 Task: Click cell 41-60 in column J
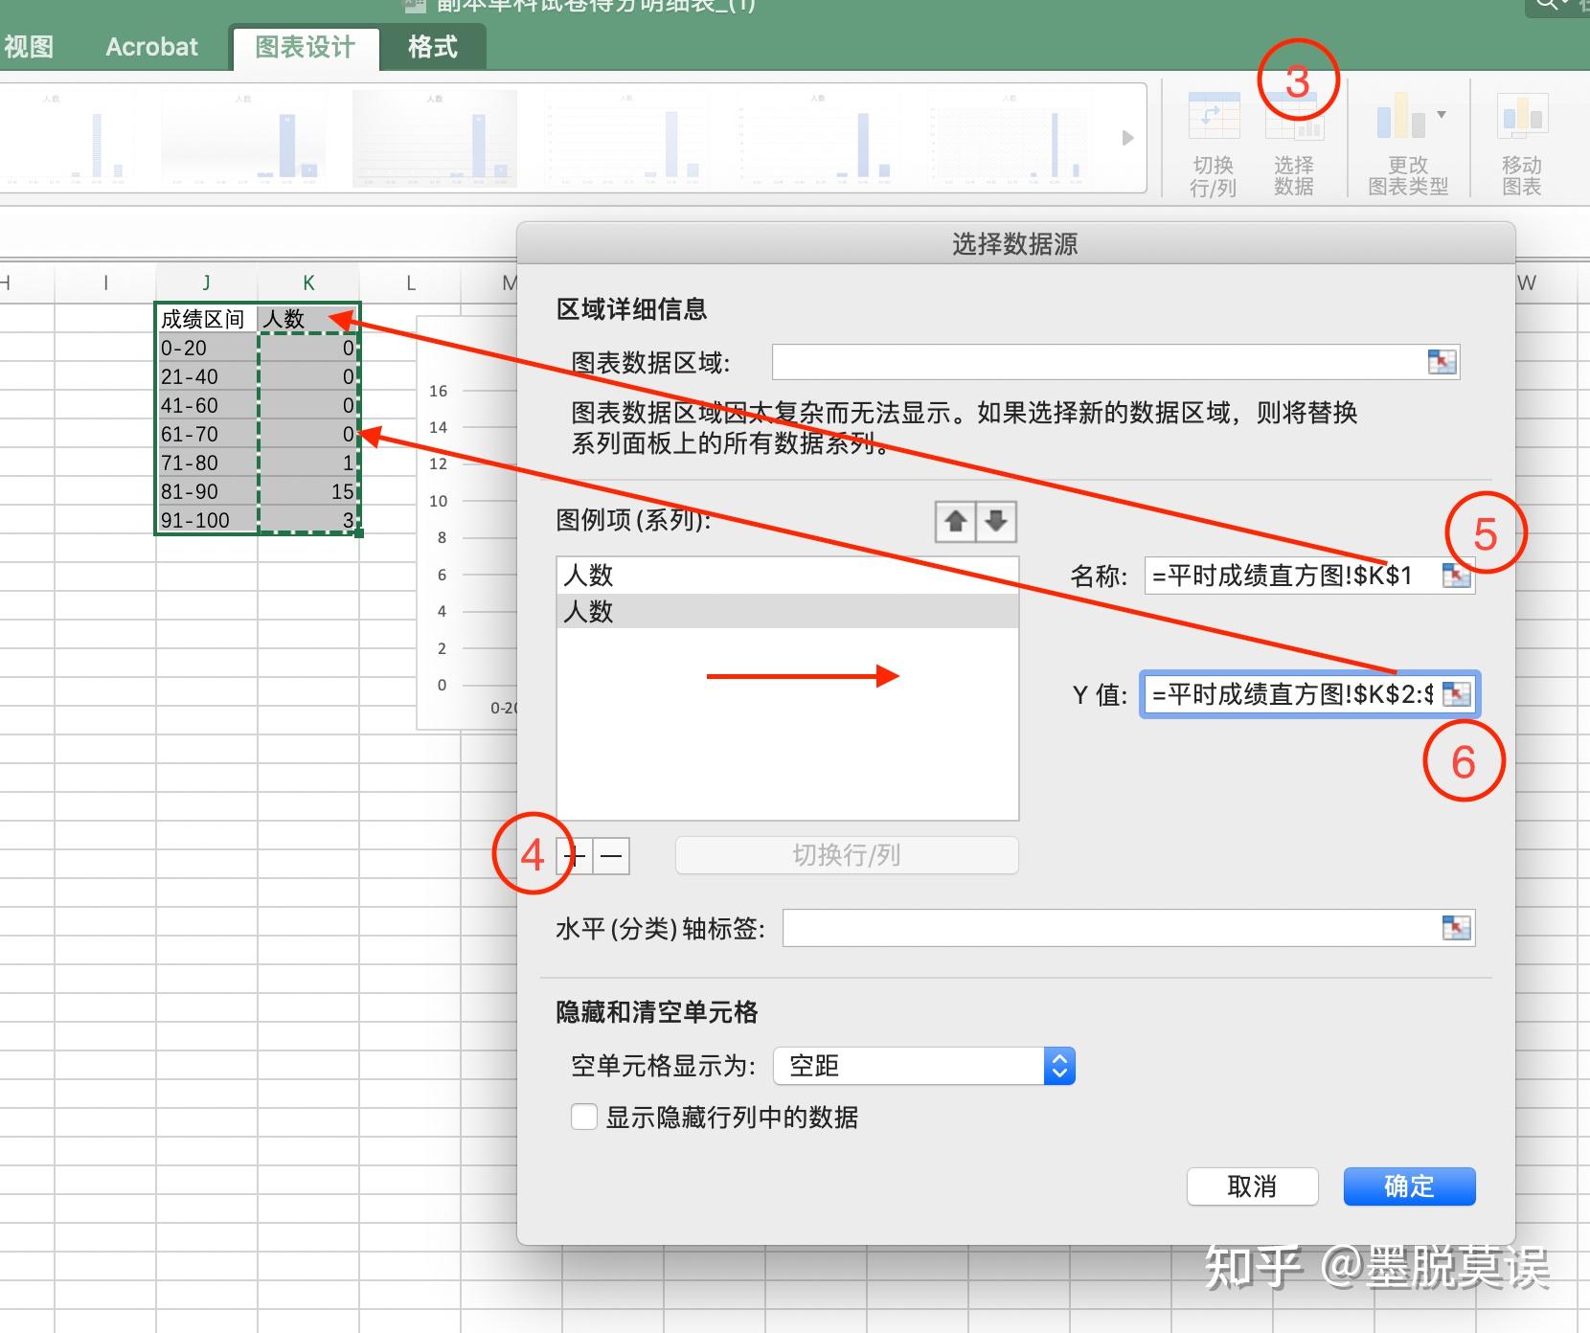pos(207,405)
